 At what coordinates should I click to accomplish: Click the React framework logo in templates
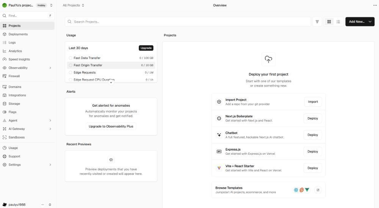(x=296, y=190)
